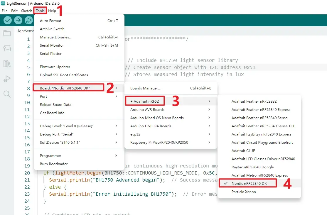Expand the Adafruit nRF52 boards group

click(x=171, y=101)
